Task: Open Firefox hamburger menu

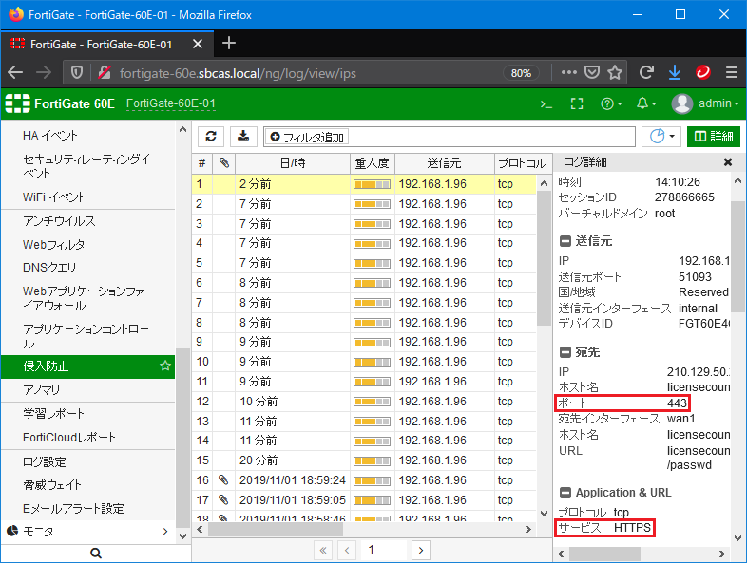Action: pos(731,72)
